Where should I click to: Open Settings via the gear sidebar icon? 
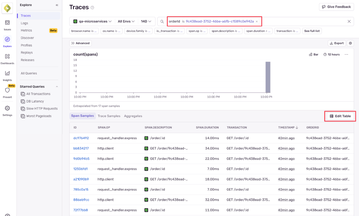[7, 110]
